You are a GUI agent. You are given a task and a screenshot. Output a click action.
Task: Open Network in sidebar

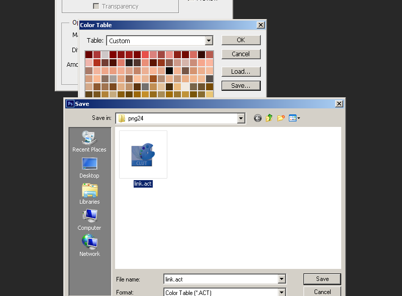click(x=89, y=246)
